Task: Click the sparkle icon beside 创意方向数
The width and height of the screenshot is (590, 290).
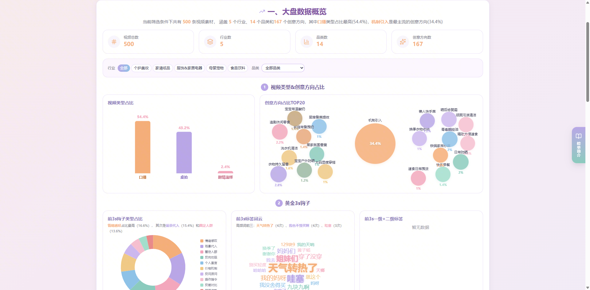Action: (403, 42)
